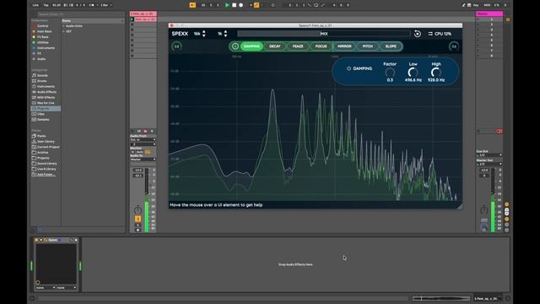This screenshot has width=540, height=304.
Task: Select the highlighted Plug-ins category
Action: coord(46,109)
